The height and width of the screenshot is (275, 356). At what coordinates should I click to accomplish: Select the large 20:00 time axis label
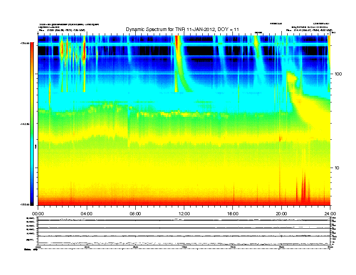[281, 214]
